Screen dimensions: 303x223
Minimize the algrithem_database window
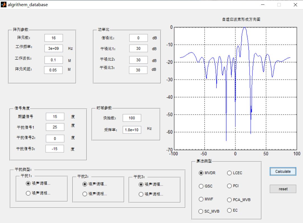click(x=263, y=5)
